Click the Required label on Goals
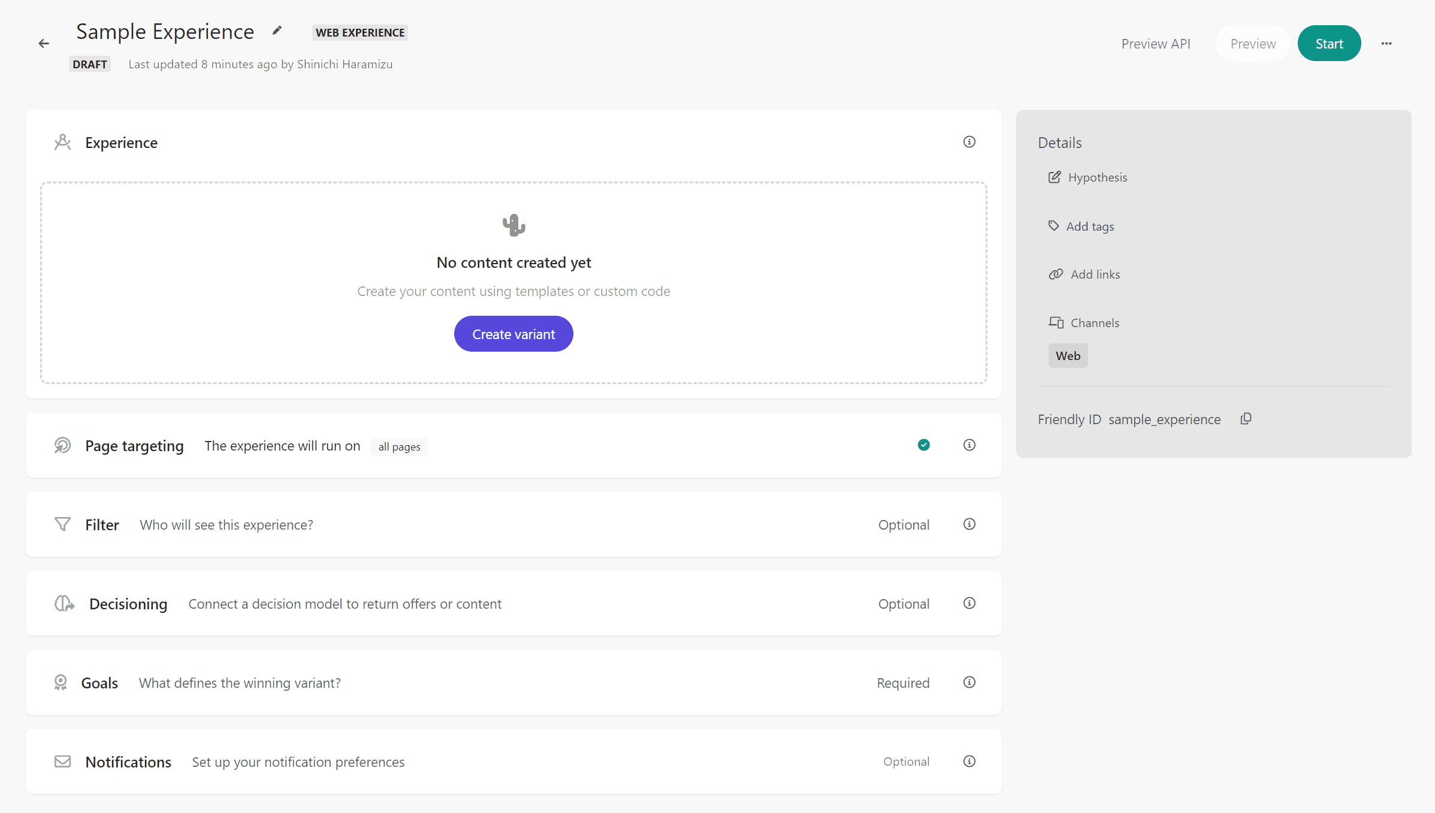Image resolution: width=1435 pixels, height=813 pixels. pyautogui.click(x=903, y=683)
